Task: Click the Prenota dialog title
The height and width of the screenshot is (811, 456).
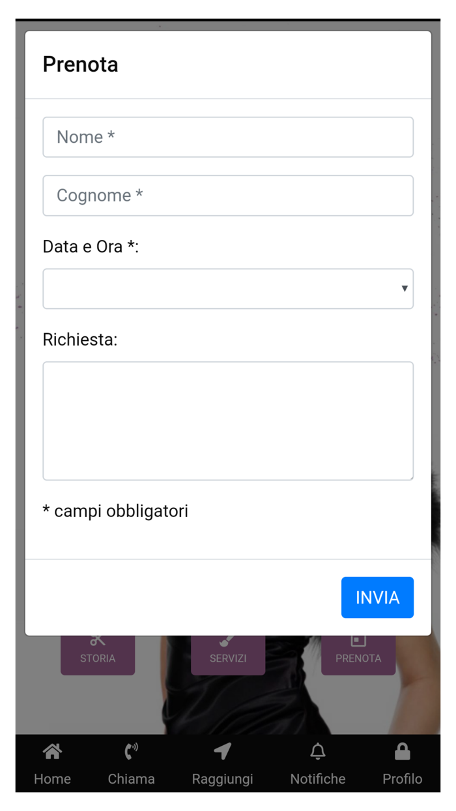Action: [80, 65]
